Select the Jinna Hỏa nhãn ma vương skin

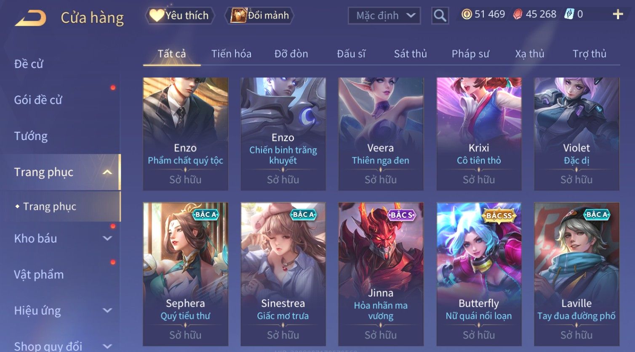pyautogui.click(x=381, y=274)
